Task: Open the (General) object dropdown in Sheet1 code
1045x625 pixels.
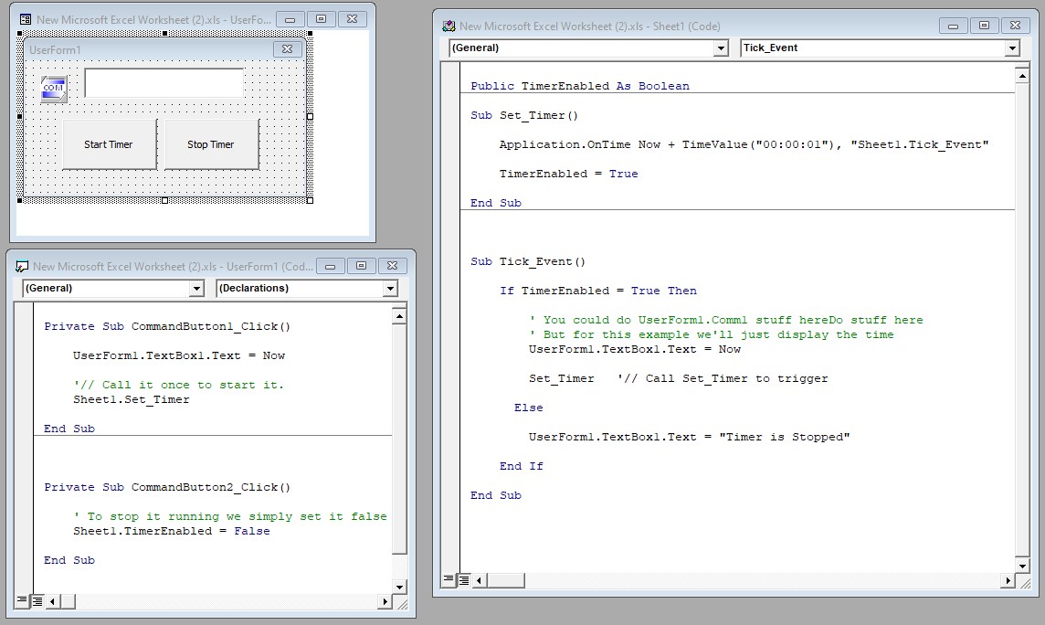Action: [721, 48]
